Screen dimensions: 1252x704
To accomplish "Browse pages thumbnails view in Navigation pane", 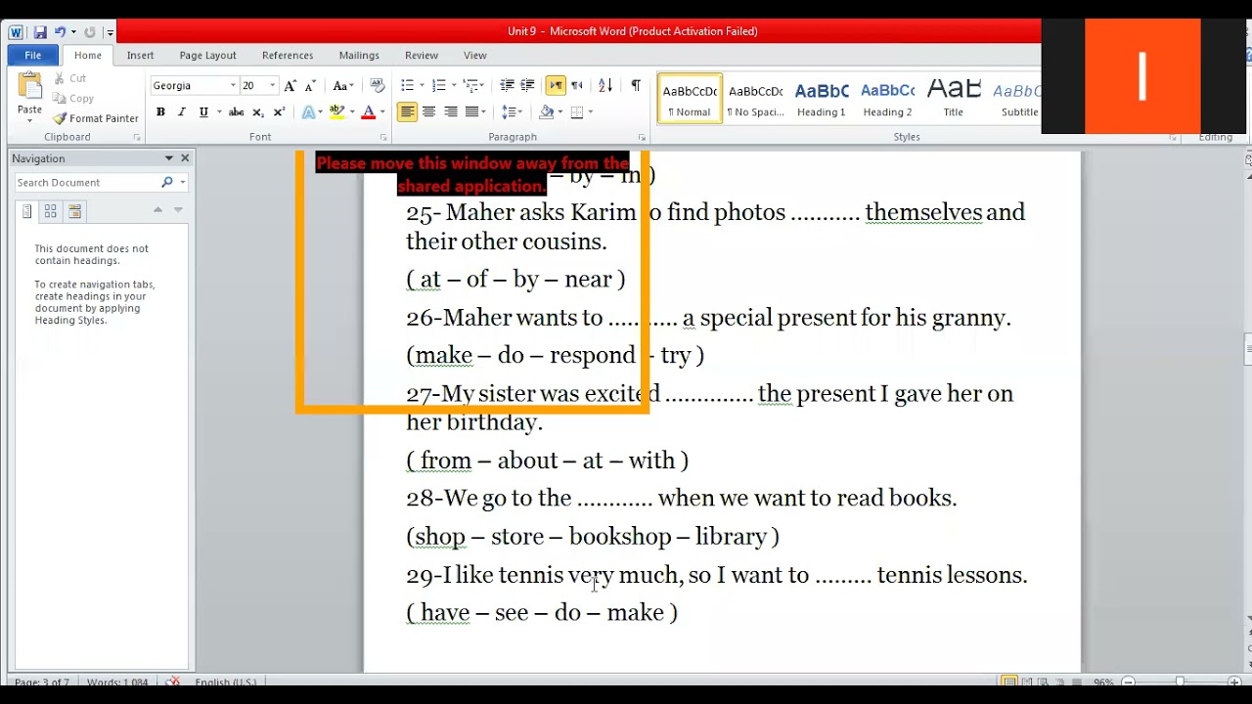I will click(51, 211).
